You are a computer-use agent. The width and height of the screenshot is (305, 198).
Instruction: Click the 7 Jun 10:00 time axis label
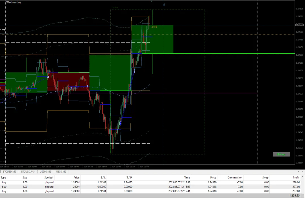(x=115, y=167)
